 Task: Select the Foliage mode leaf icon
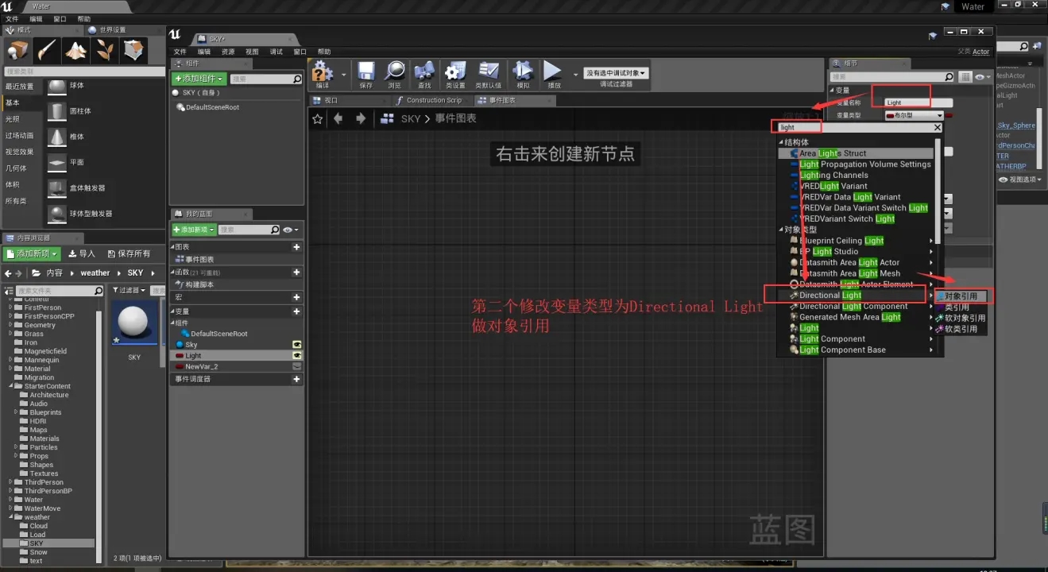tap(106, 51)
